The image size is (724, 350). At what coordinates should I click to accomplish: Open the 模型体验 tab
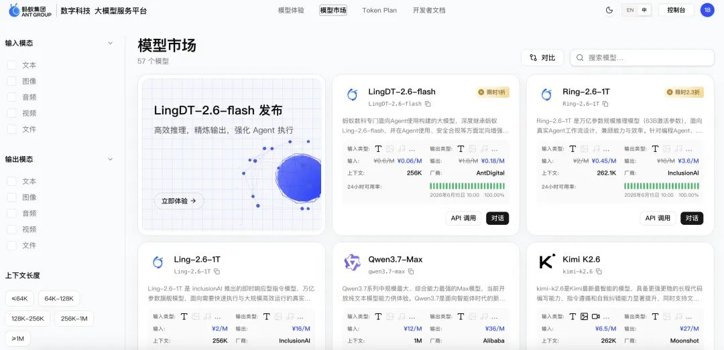click(x=292, y=10)
